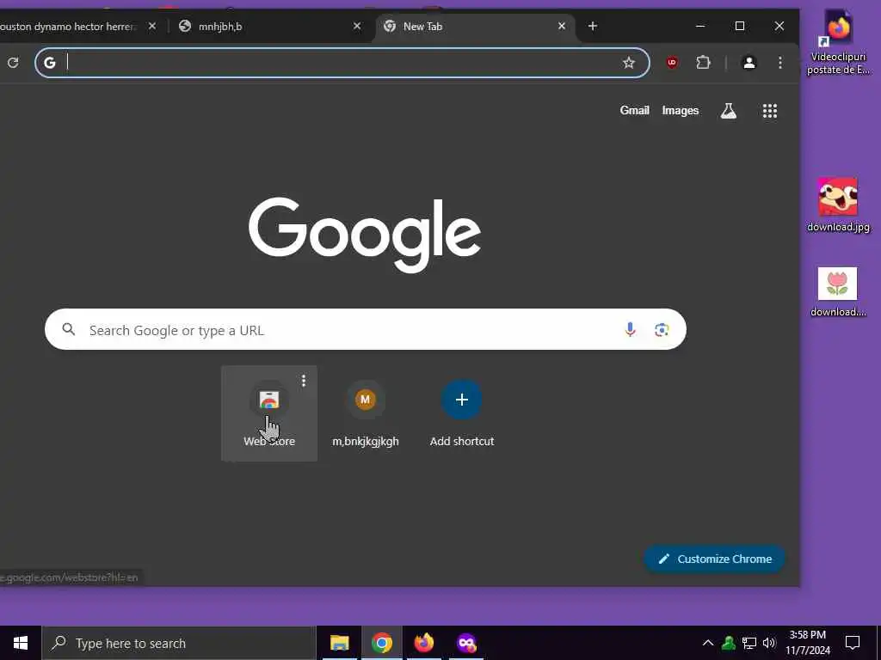The width and height of the screenshot is (881, 660).
Task: Open the Images link
Action: coord(680,111)
